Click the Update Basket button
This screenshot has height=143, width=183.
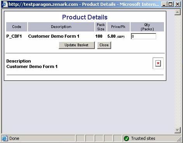coord(77,45)
